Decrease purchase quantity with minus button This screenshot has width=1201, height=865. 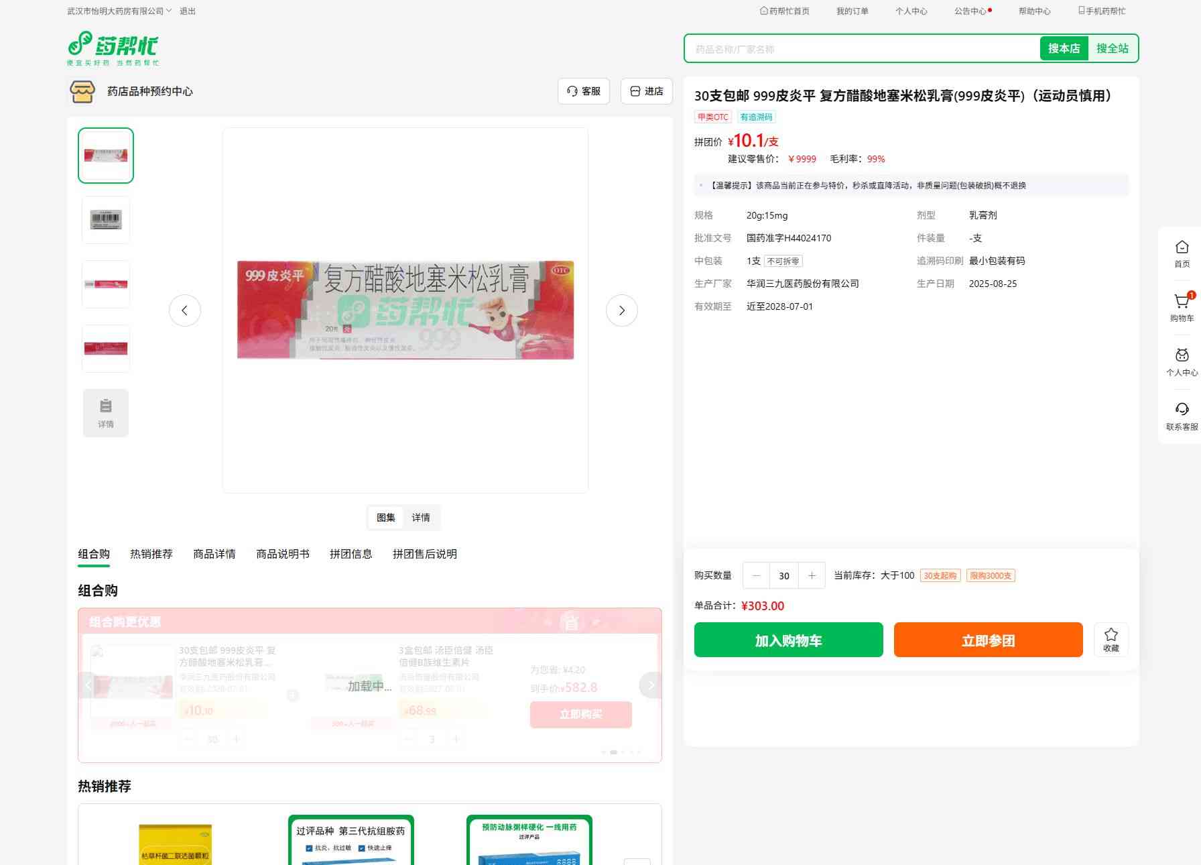pyautogui.click(x=757, y=575)
